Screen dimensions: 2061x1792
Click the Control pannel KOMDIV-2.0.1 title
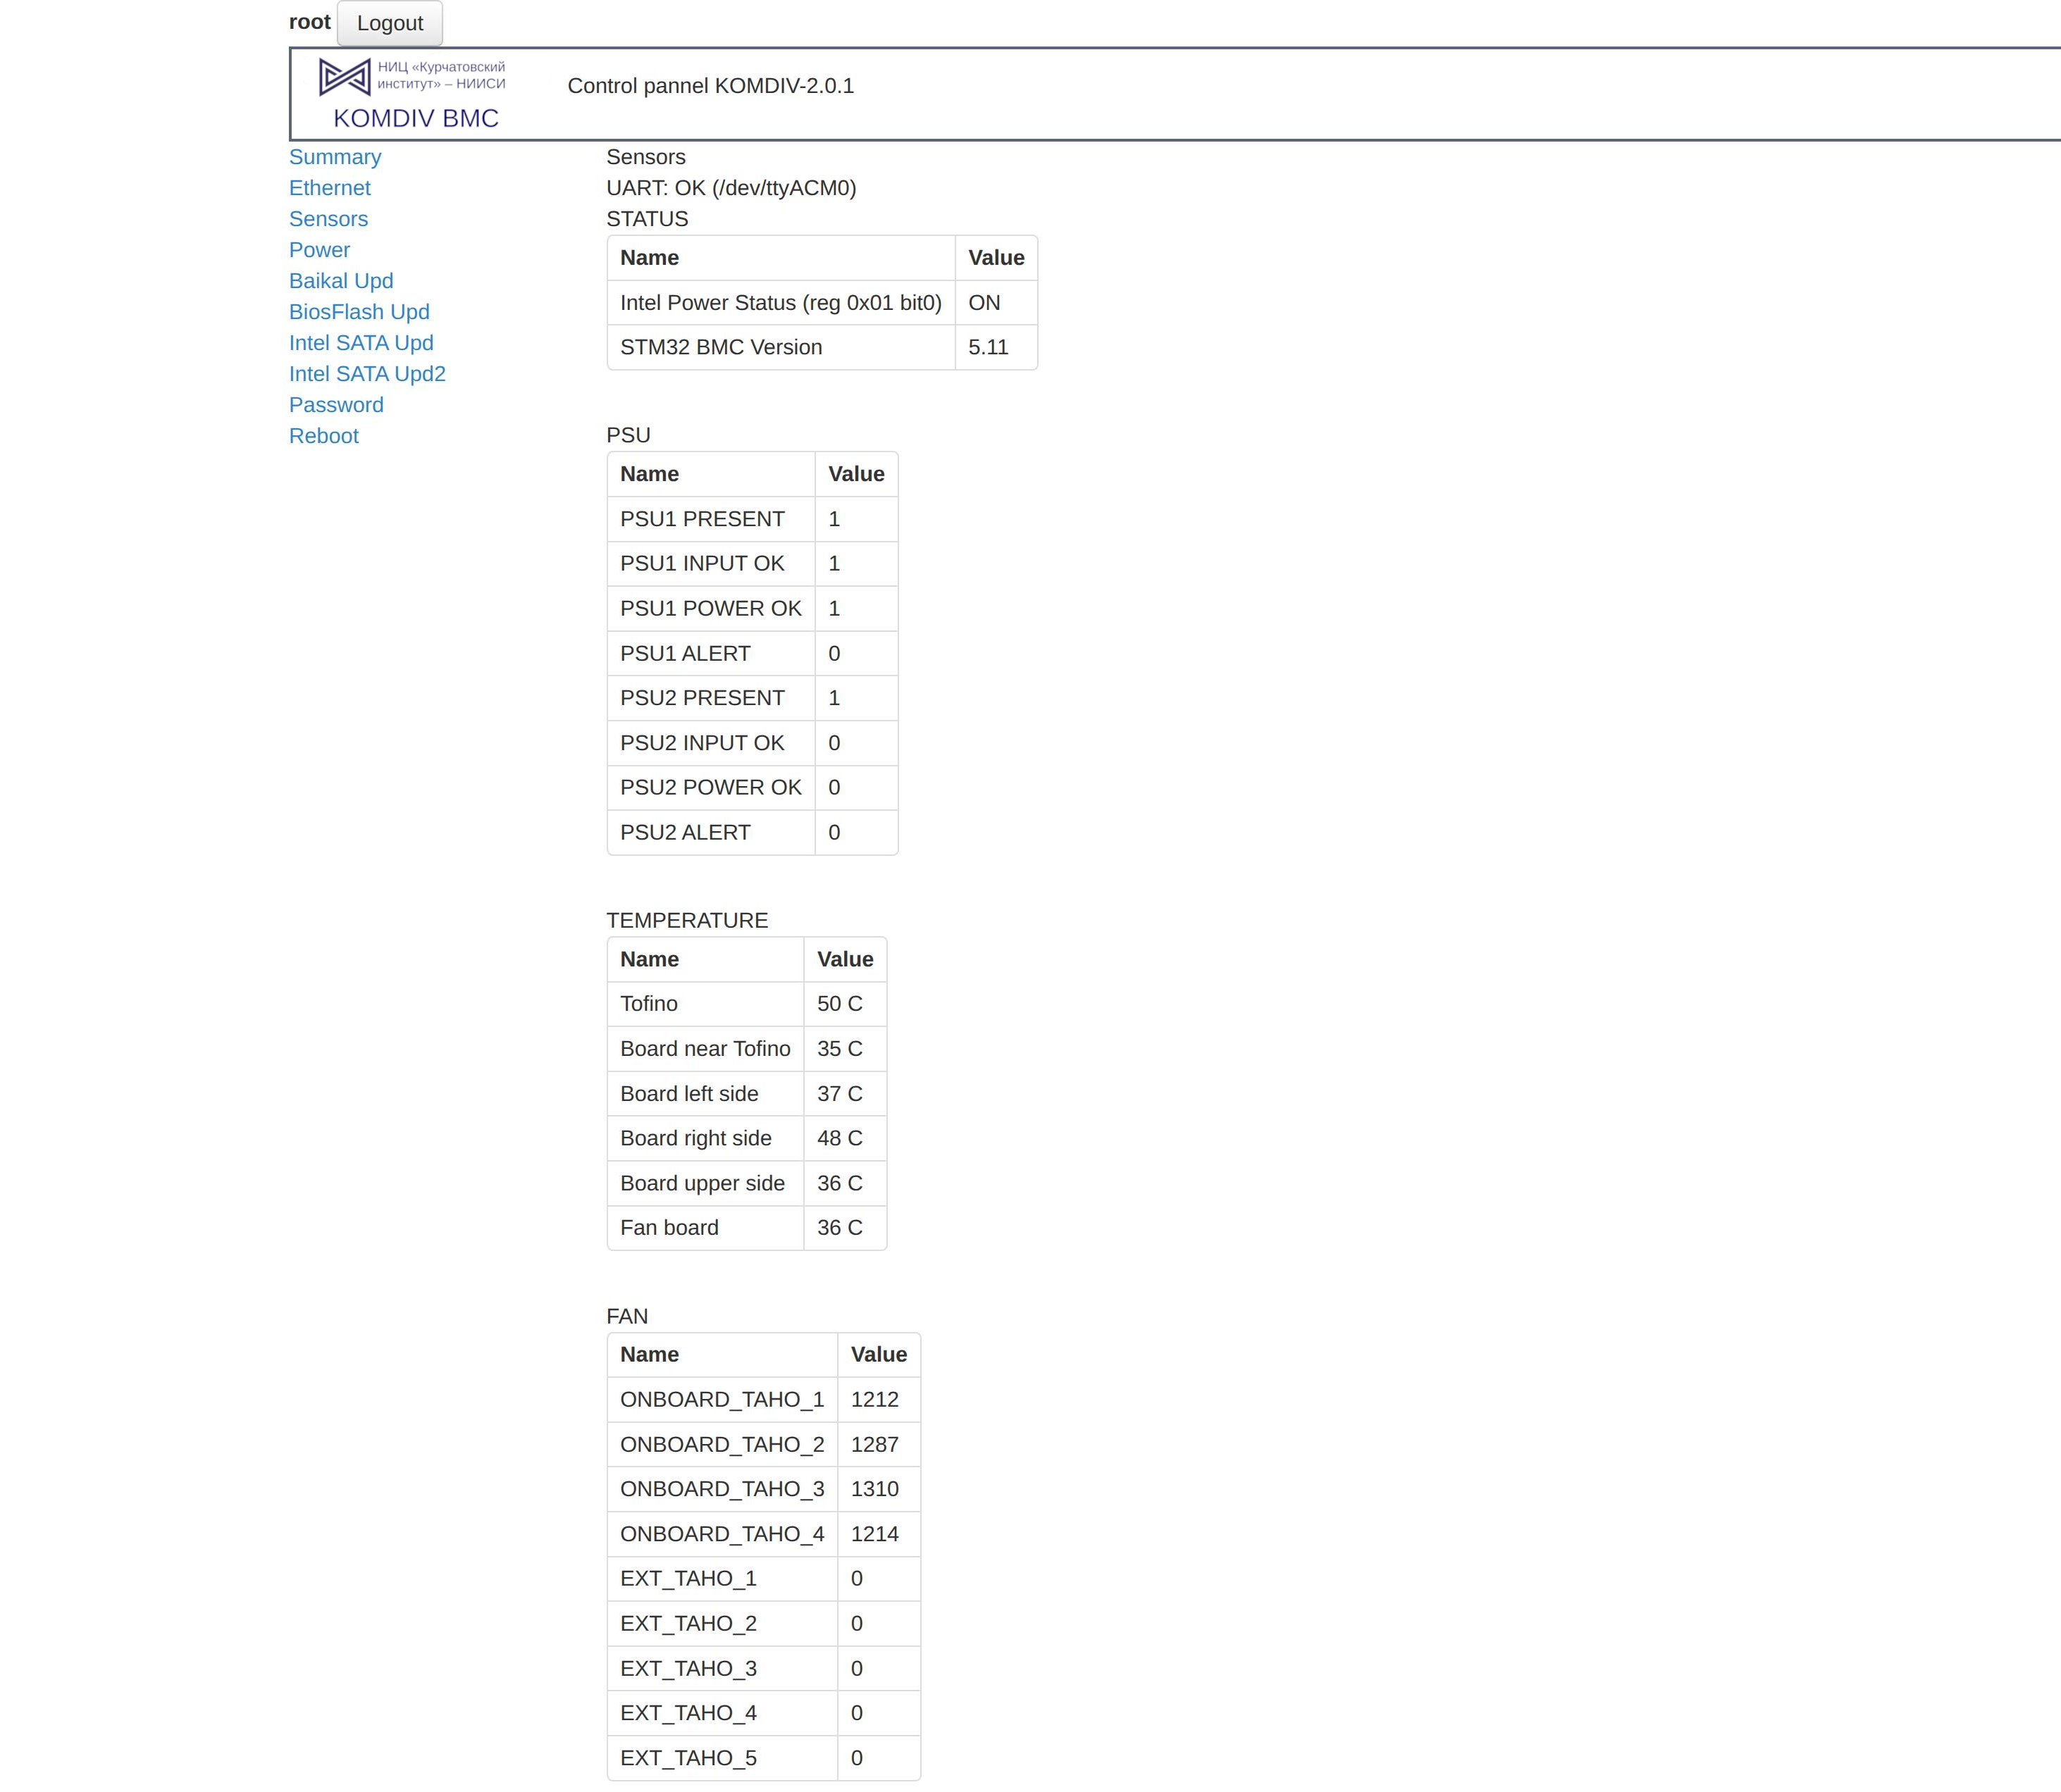tap(710, 86)
